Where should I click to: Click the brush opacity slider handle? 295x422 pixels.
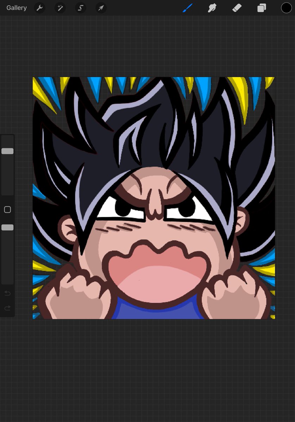coord(7,228)
